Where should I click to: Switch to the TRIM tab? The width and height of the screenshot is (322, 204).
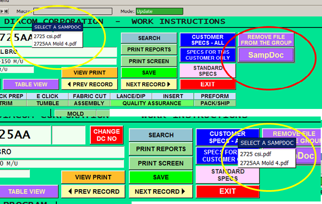click(13, 103)
